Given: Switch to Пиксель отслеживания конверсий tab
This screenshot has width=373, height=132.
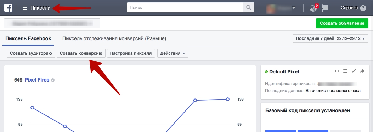Looking at the screenshot, I should [x=114, y=38].
